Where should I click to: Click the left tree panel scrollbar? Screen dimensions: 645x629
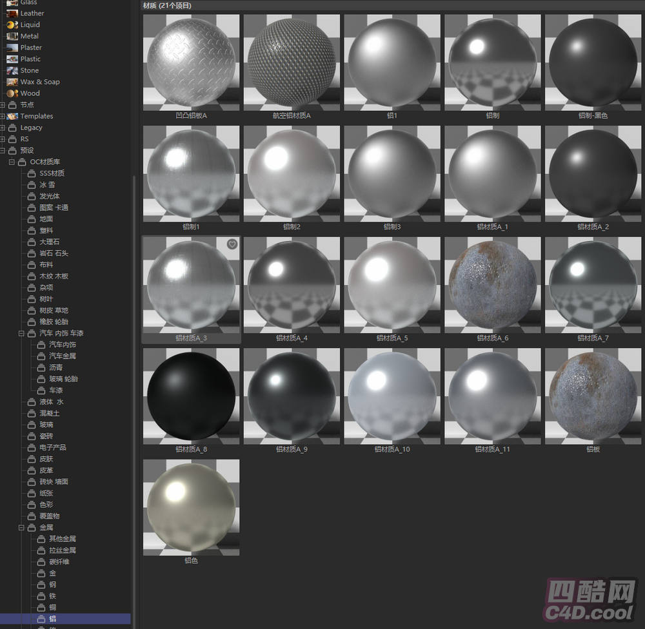pos(134,387)
